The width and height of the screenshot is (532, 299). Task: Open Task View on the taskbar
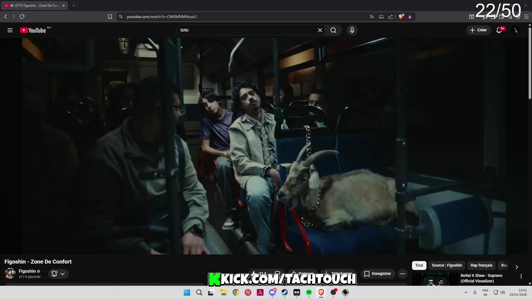coord(211,292)
